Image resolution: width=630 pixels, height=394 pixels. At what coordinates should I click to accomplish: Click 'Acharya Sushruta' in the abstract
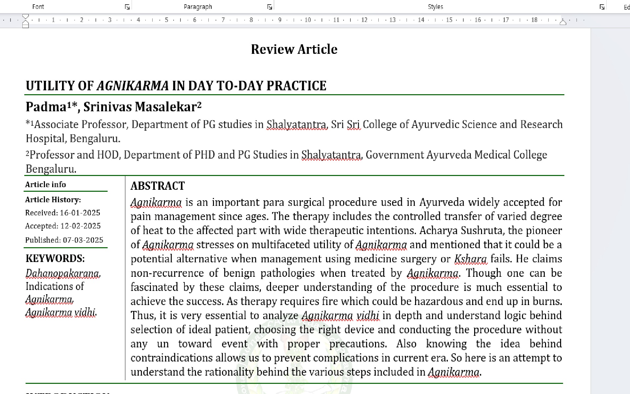(x=461, y=230)
